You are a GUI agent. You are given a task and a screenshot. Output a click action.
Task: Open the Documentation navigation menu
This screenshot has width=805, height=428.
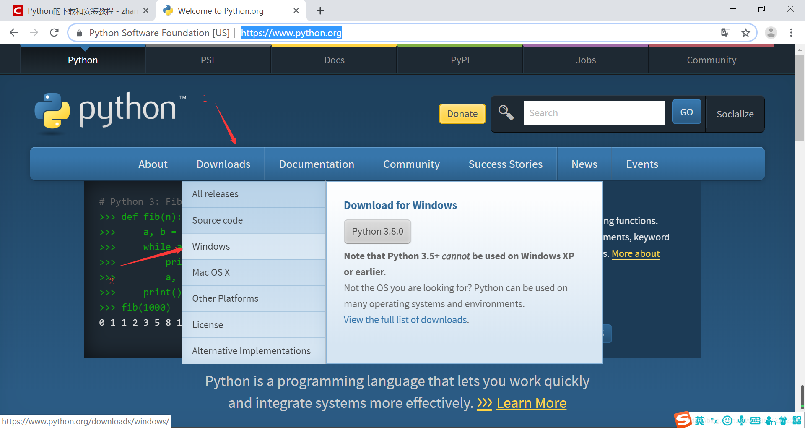click(317, 164)
